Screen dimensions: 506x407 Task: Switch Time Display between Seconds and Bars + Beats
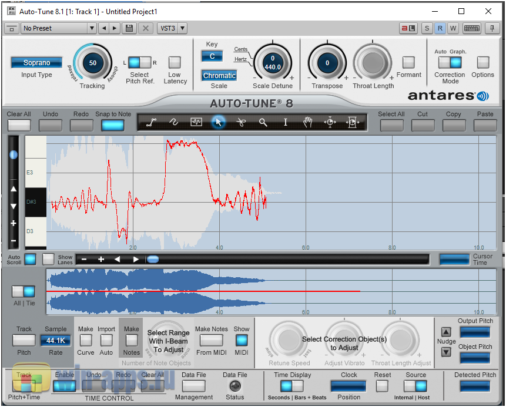[x=291, y=386]
